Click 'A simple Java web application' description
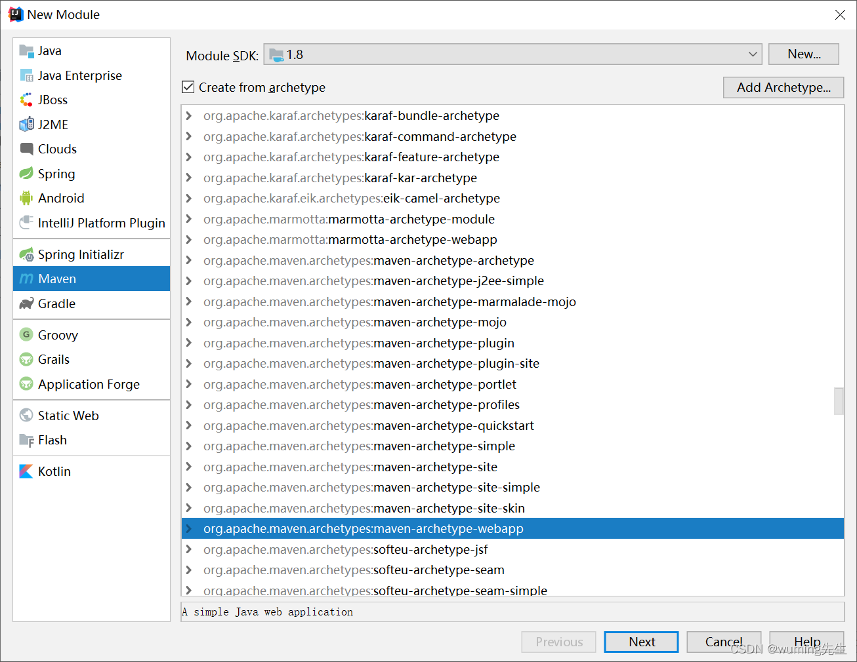The height and width of the screenshot is (662, 857). click(268, 612)
